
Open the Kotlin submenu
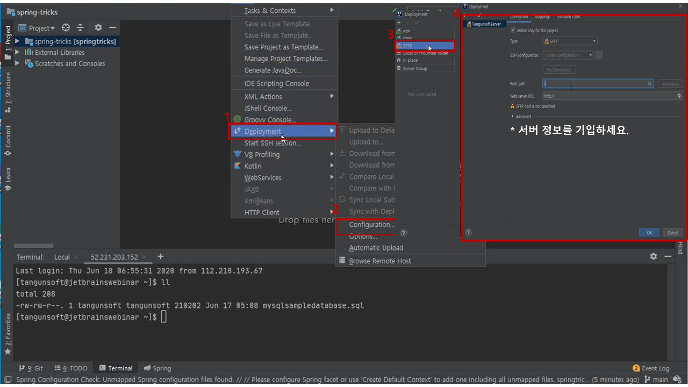point(284,166)
